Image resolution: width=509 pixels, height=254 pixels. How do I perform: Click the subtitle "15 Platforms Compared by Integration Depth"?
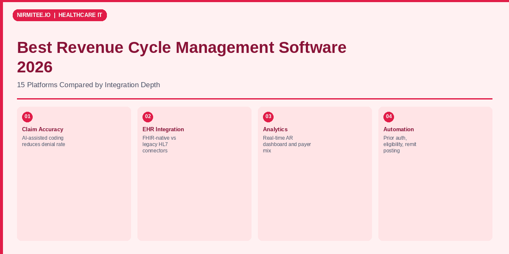[88, 85]
